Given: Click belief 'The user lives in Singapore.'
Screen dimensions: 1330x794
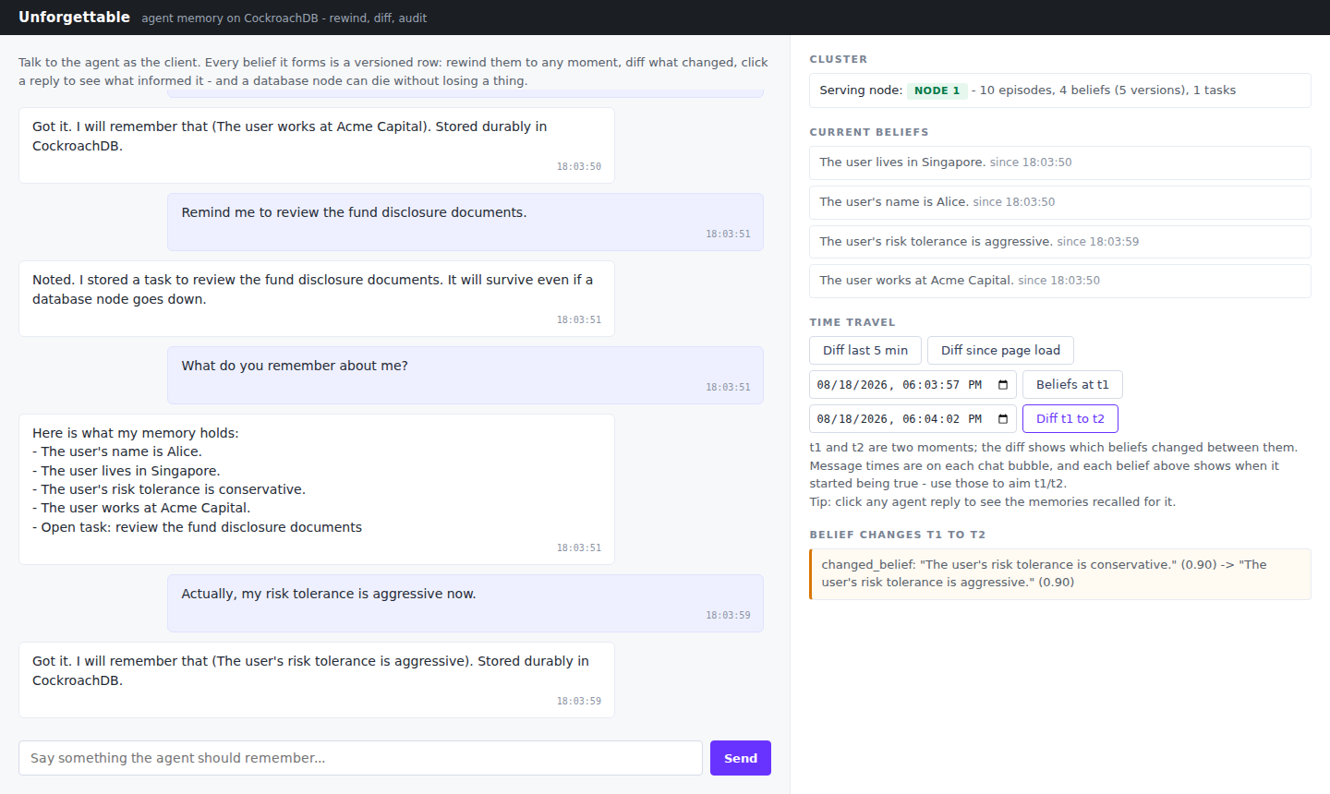Looking at the screenshot, I should [x=1060, y=162].
